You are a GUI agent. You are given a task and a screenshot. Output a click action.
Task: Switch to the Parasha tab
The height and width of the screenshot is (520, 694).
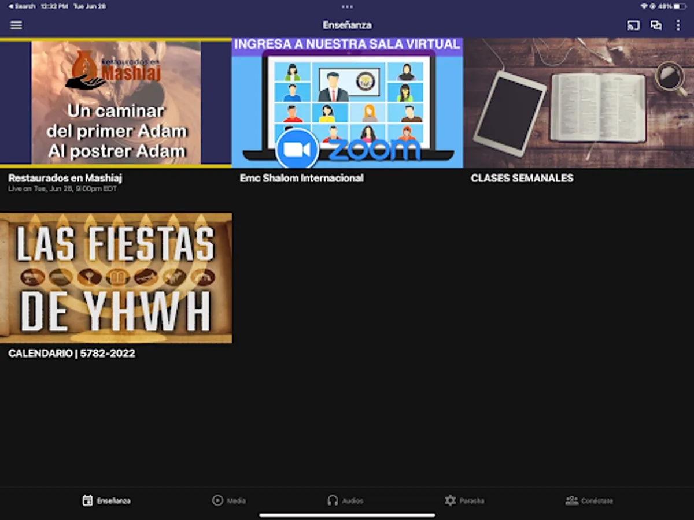(464, 500)
